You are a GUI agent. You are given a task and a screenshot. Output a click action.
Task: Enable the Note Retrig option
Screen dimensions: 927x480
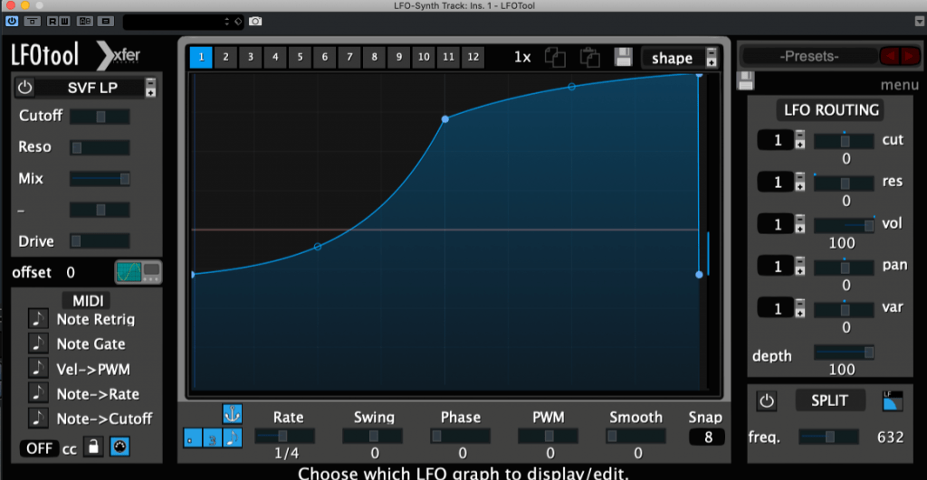coord(39,318)
